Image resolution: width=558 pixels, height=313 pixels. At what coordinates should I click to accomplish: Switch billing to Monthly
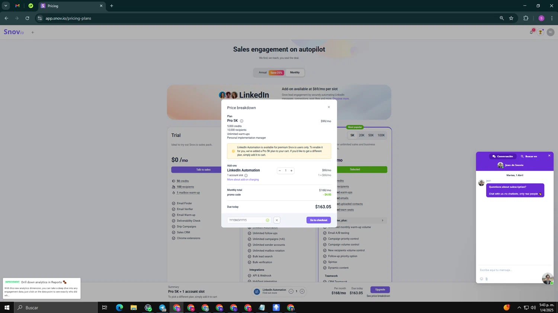click(x=295, y=73)
